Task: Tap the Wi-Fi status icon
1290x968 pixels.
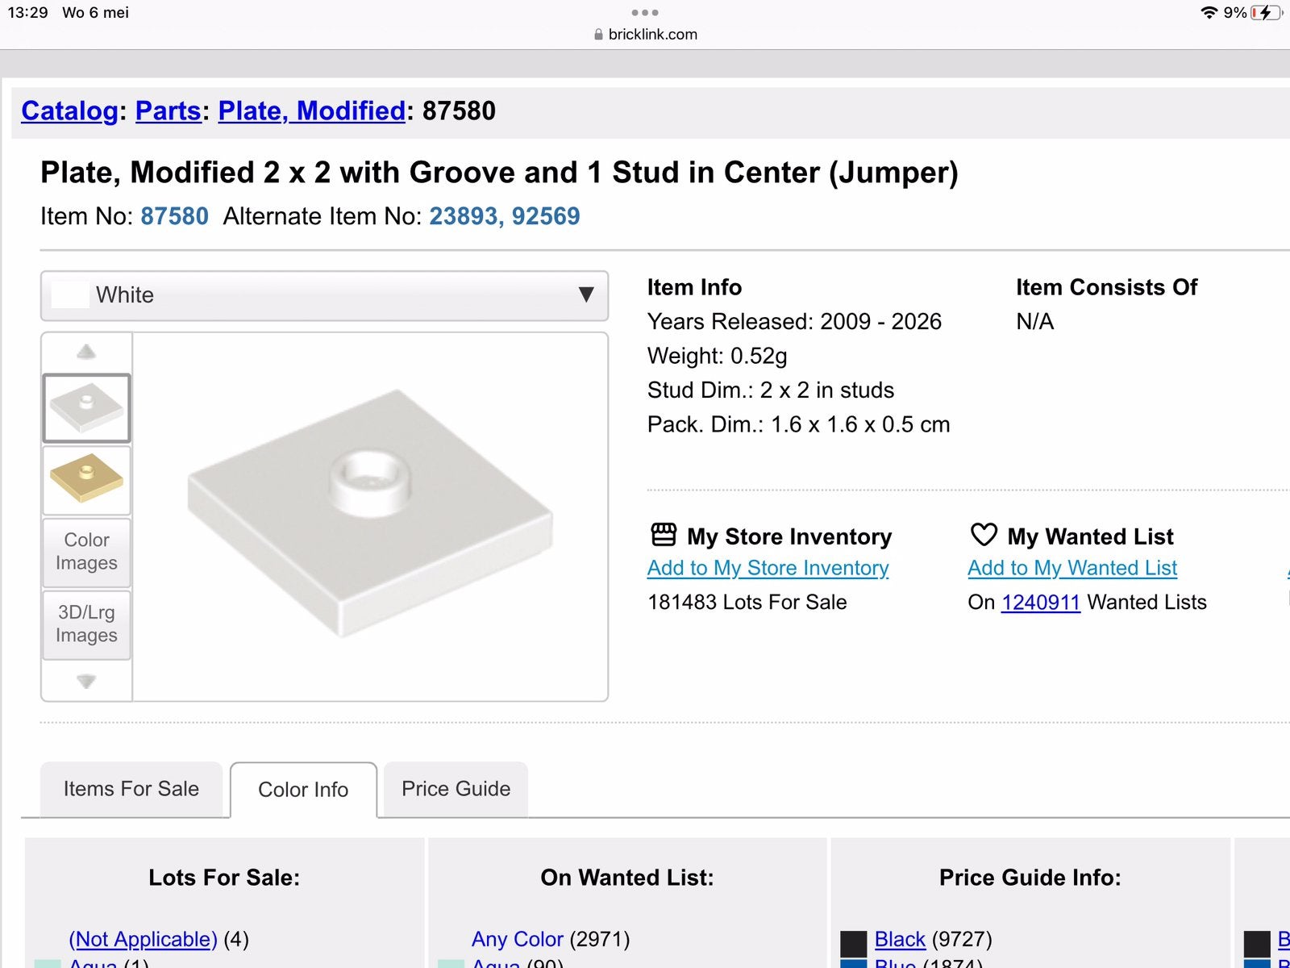Action: pos(1209,13)
